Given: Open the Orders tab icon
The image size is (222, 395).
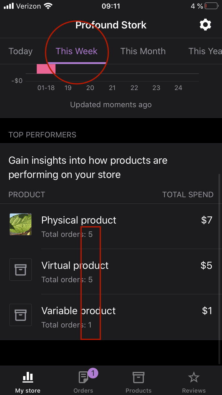Looking at the screenshot, I should coord(83,378).
